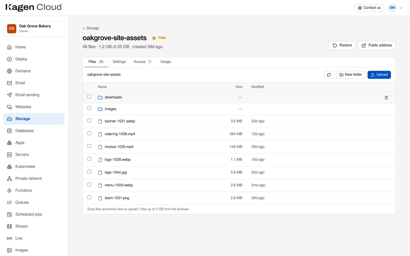Image resolution: width=410 pixels, height=256 pixels.
Task: Open the Websites icon in sidebar
Action: 9,107
